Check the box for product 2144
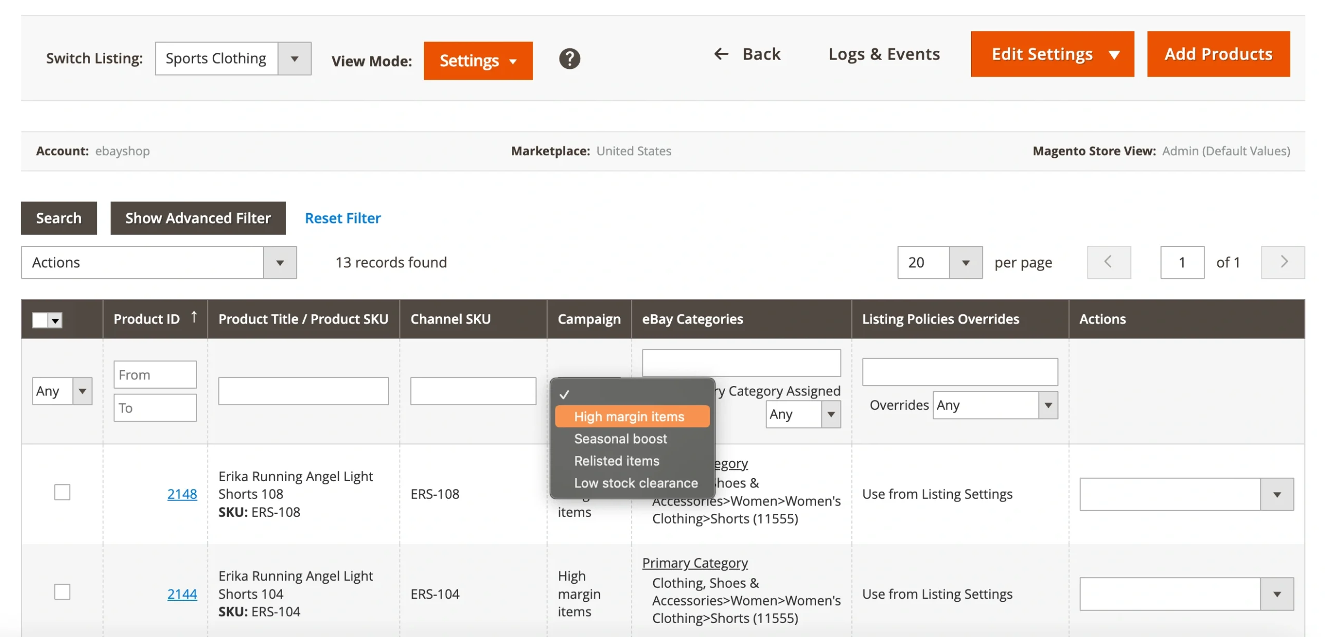Viewport: 1325px width, 637px height. pyautogui.click(x=62, y=591)
